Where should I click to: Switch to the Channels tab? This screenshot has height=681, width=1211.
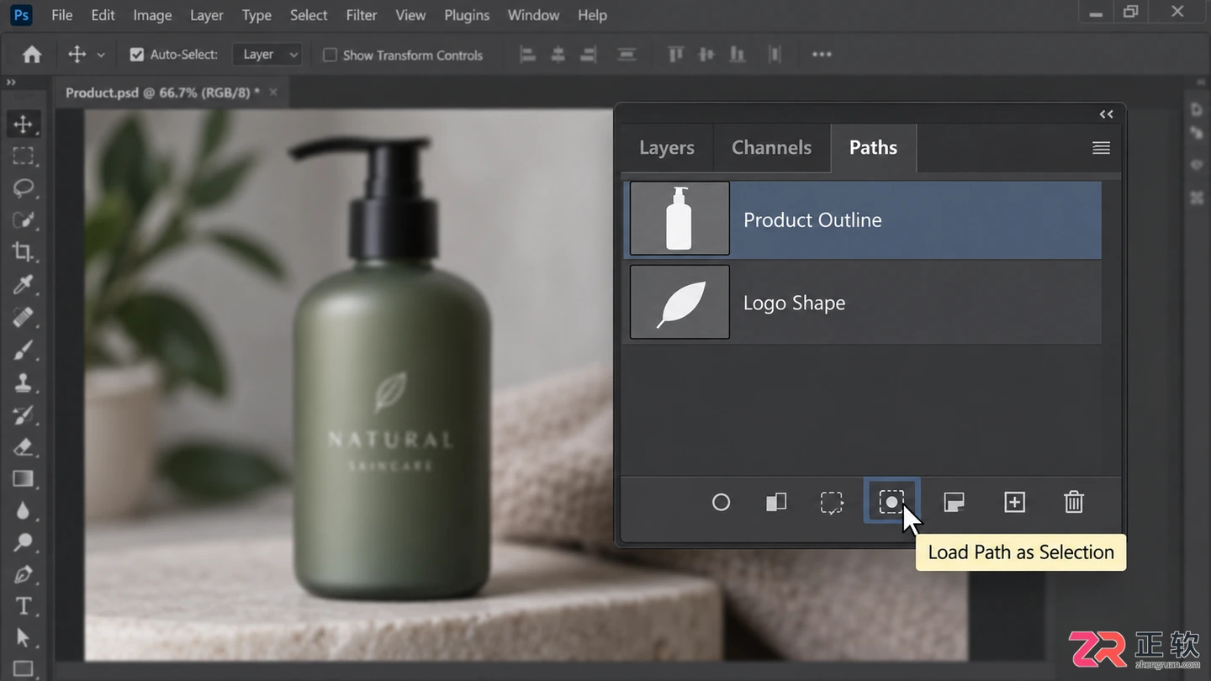click(x=771, y=148)
